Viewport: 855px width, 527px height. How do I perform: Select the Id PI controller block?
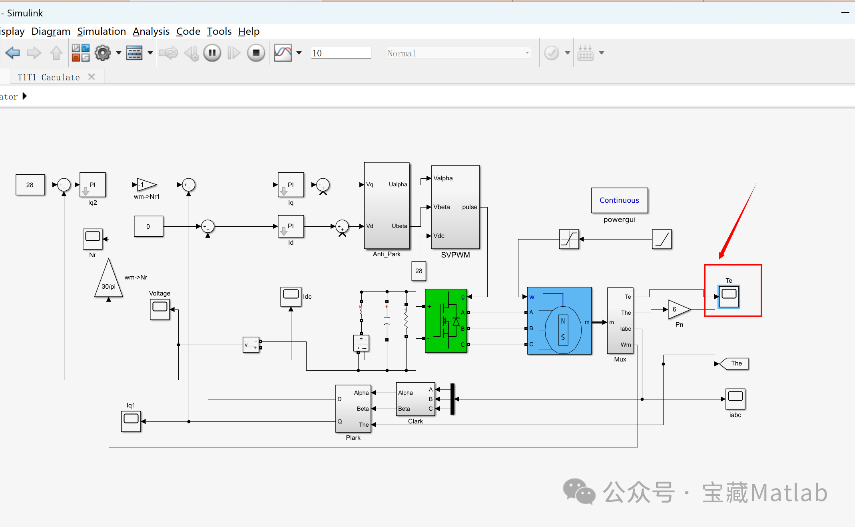coord(291,226)
